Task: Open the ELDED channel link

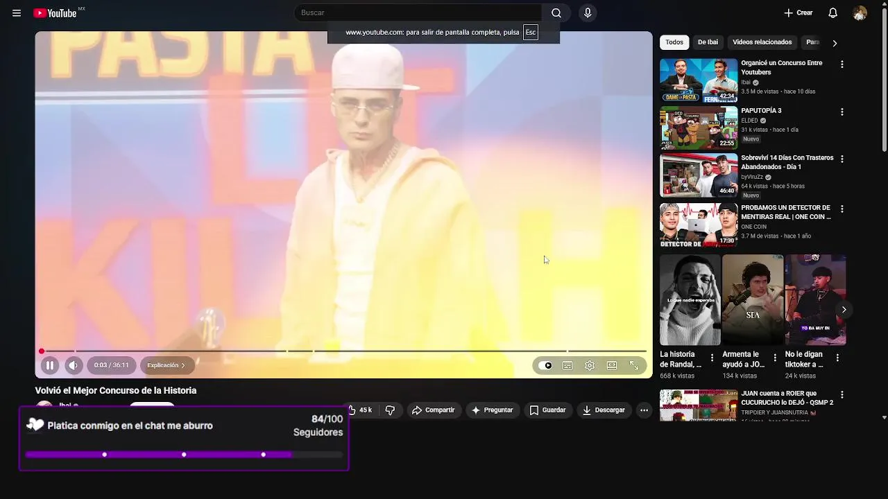Action: [x=749, y=121]
